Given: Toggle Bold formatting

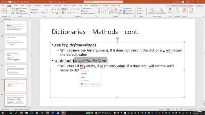Looking at the screenshot, I should 31,13.
